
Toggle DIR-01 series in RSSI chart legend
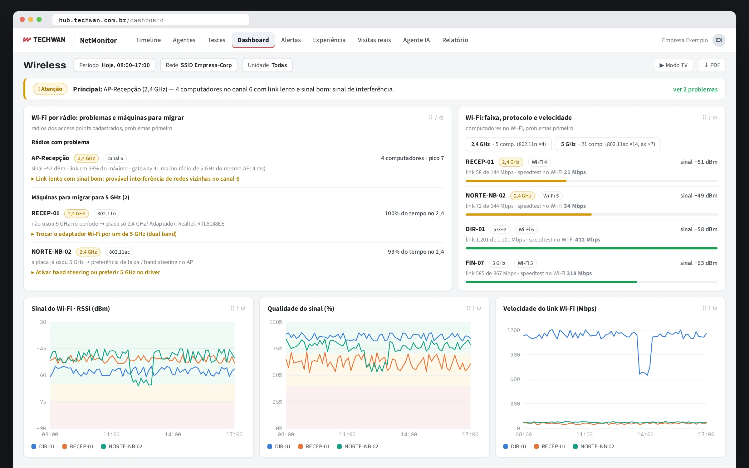[x=43, y=446]
